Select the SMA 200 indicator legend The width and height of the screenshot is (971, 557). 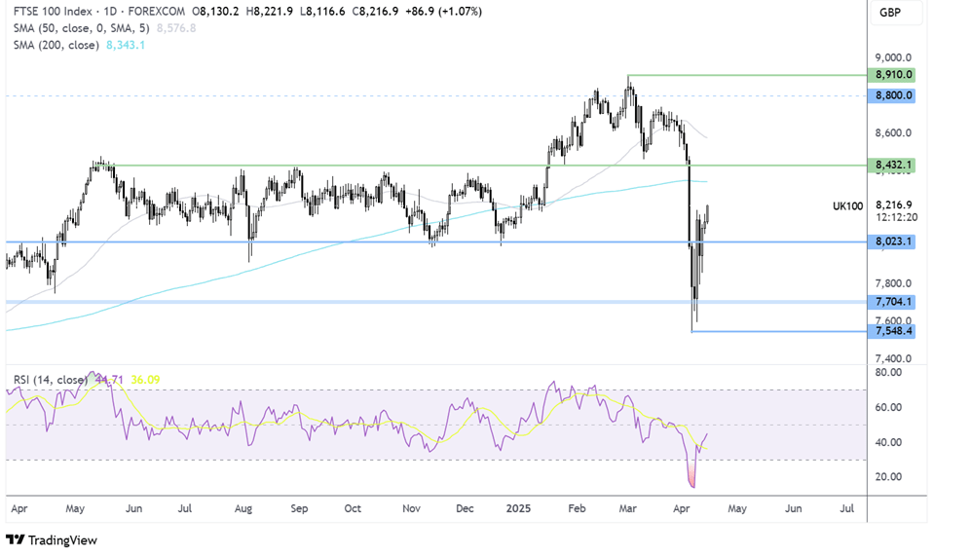[56, 45]
